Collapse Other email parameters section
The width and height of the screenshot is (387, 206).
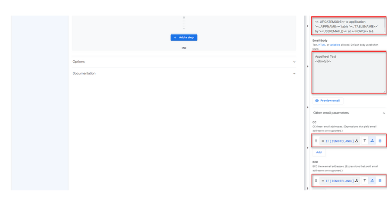pos(384,113)
